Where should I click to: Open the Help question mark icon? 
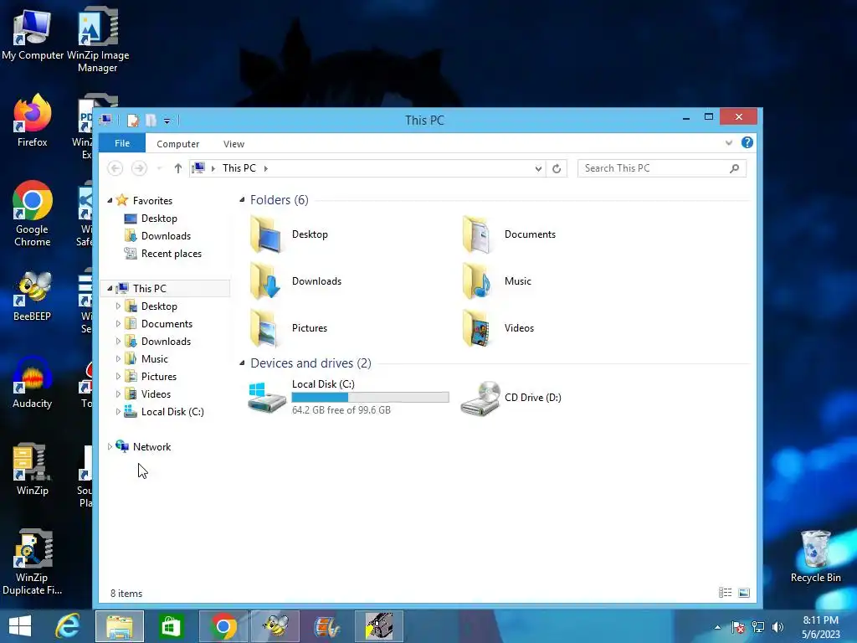pyautogui.click(x=747, y=142)
